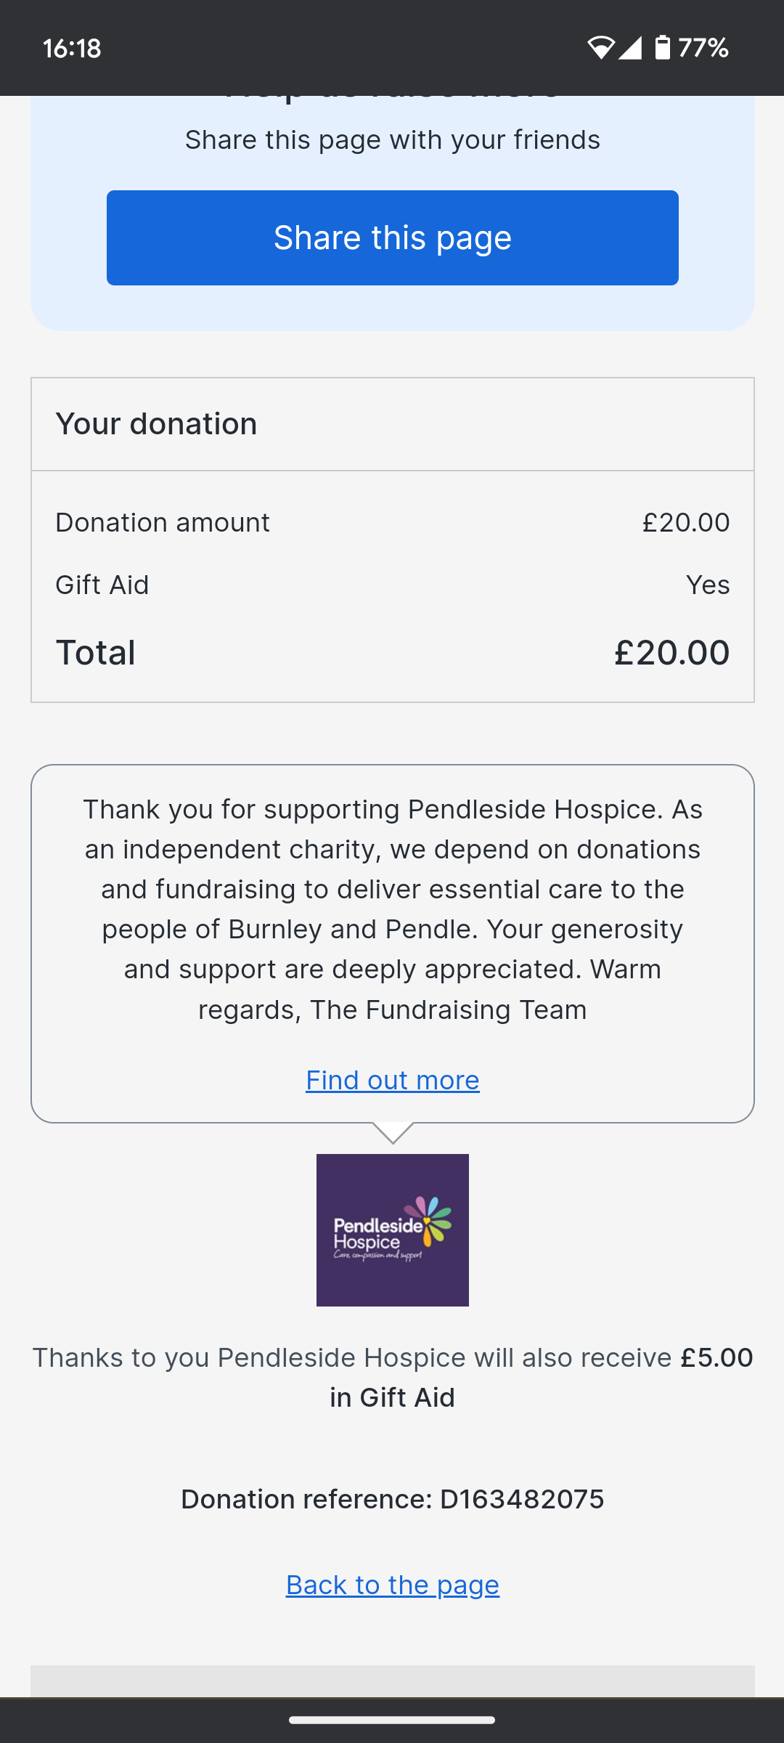This screenshot has height=1743, width=784.
Task: Tap the Pendleside Hospice logo
Action: click(x=392, y=1230)
